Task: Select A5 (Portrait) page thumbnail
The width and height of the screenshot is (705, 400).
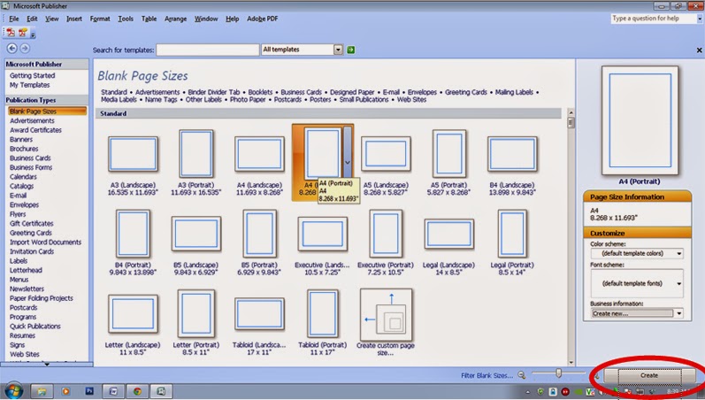Action: 449,153
